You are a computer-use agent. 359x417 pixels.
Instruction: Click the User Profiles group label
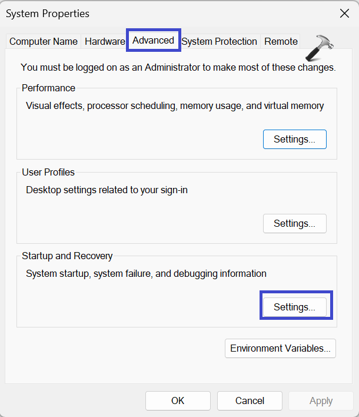click(x=48, y=173)
